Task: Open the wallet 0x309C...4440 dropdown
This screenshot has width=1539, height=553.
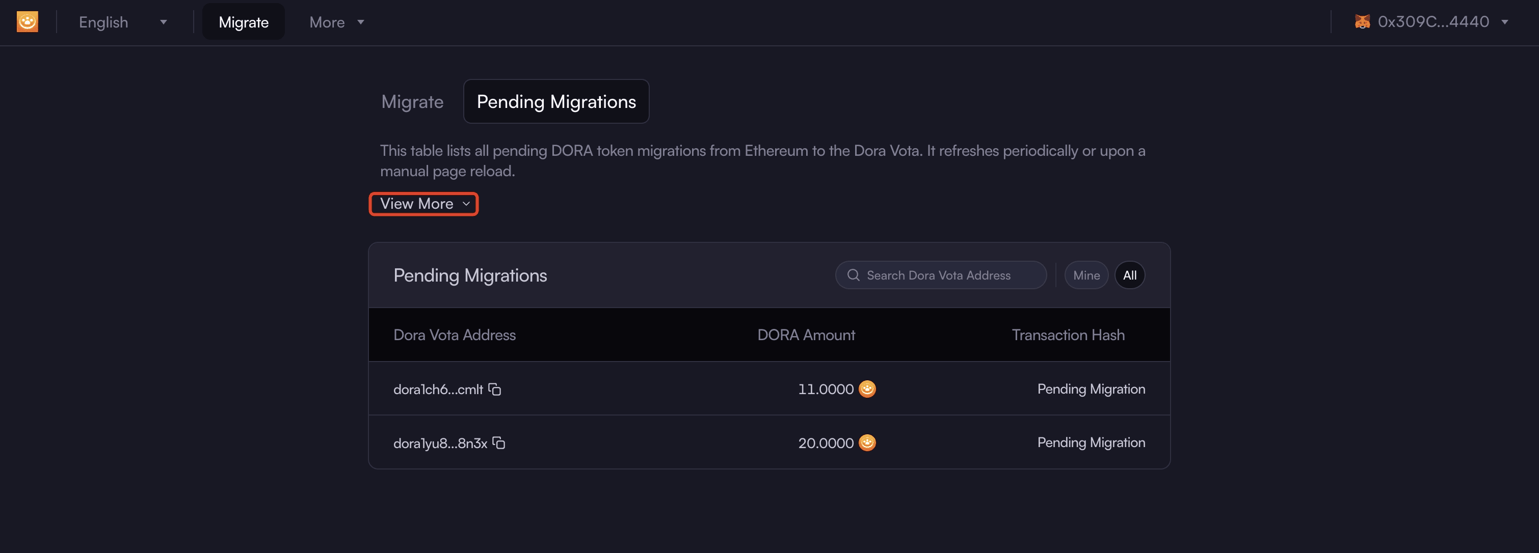Action: (1431, 21)
